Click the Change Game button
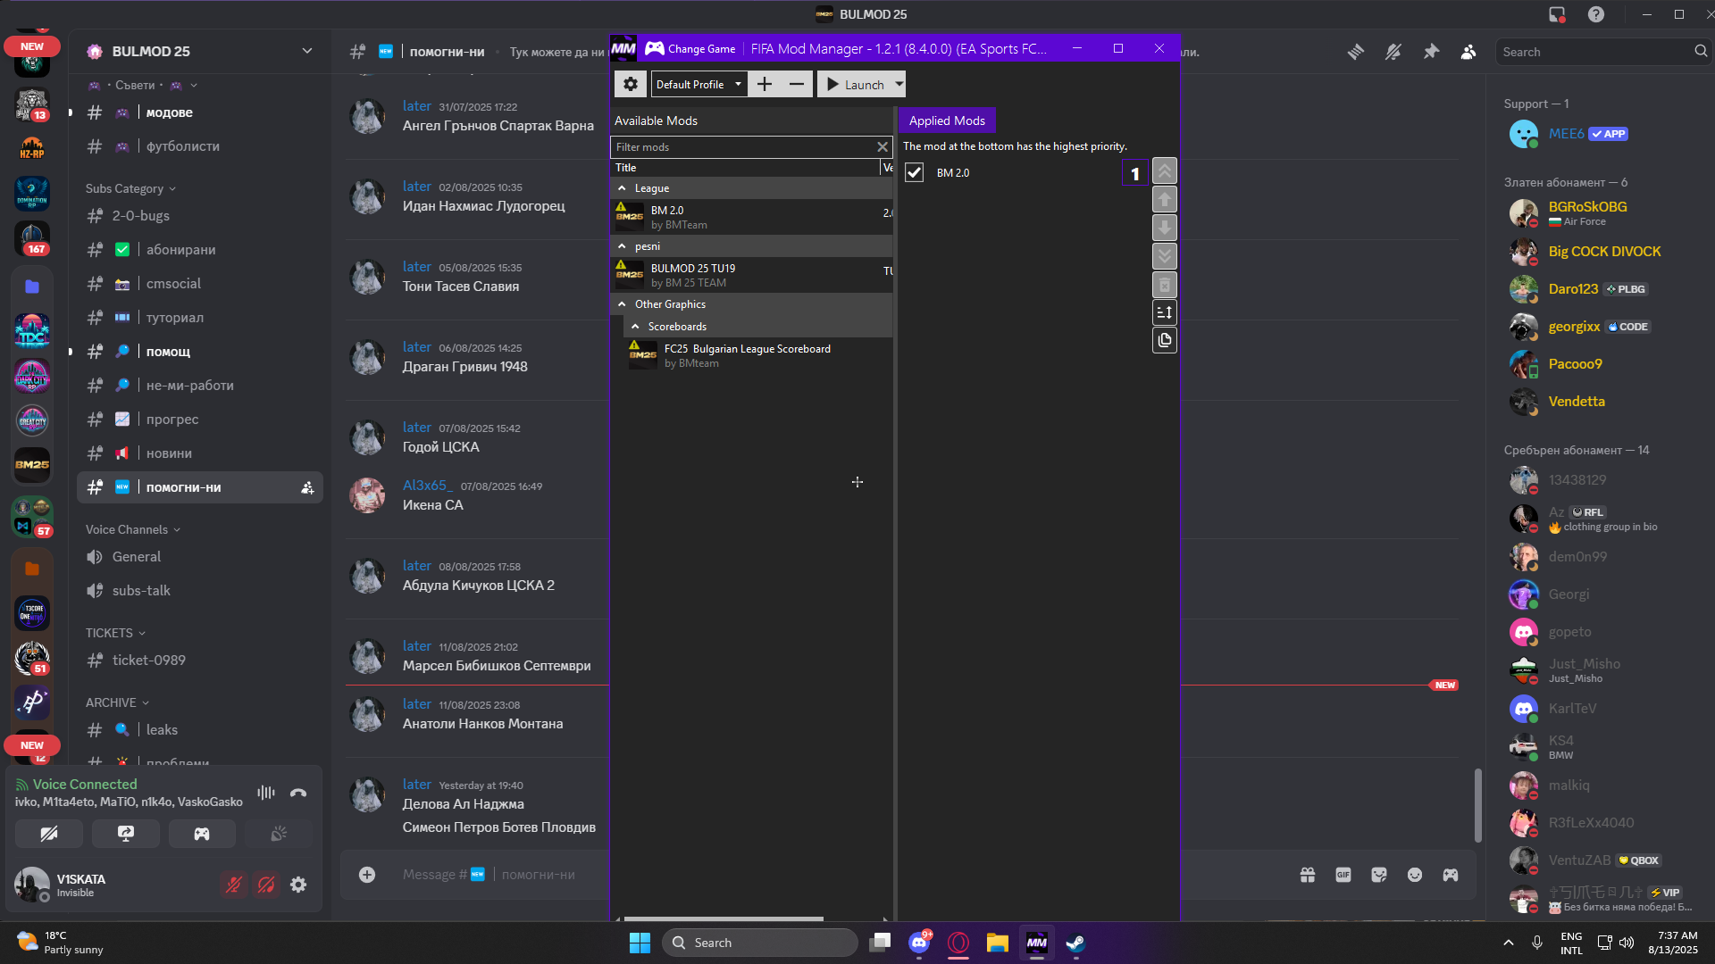Viewport: 1715px width, 964px height. coord(690,49)
